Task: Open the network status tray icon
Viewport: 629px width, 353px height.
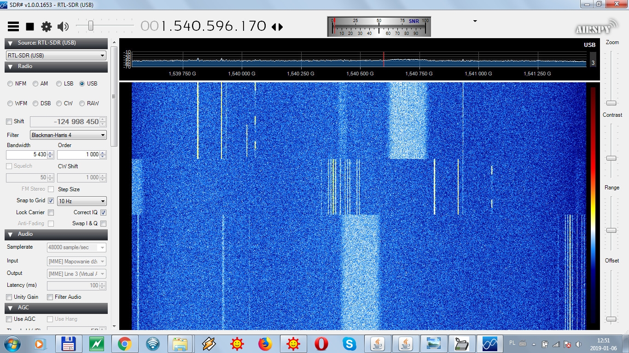Action: 556,344
